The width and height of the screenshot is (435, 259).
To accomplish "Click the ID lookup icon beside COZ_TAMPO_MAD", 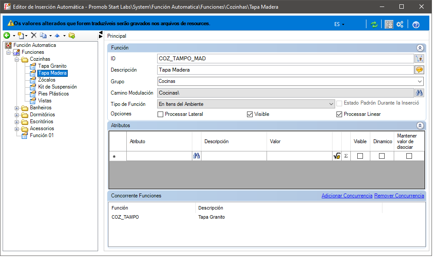I will (x=419, y=59).
